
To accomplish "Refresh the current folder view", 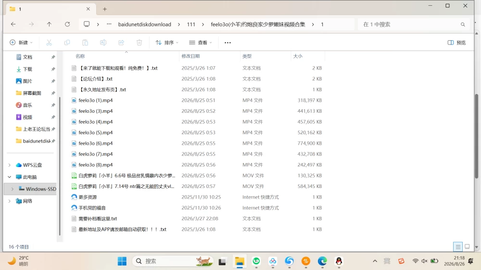I will pos(67,24).
